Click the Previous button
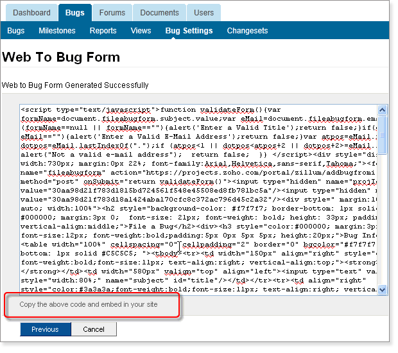Viewport: 398px width, 353px height. 46,329
